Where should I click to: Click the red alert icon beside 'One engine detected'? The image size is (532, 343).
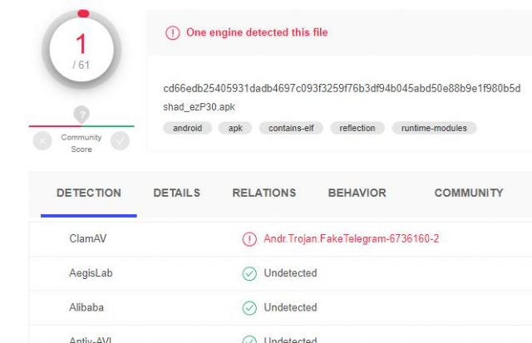click(x=172, y=33)
